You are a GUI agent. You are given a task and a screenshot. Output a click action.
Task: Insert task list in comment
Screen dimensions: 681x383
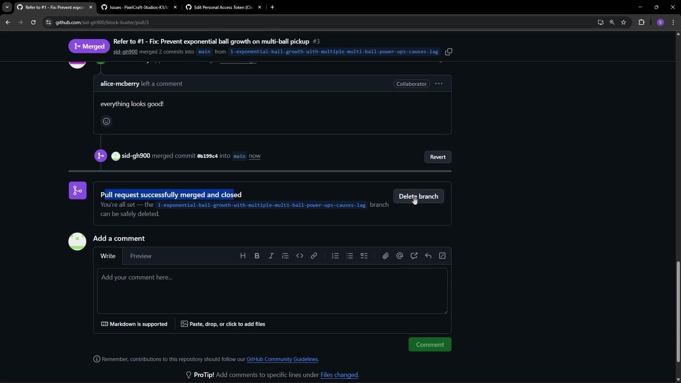(364, 256)
